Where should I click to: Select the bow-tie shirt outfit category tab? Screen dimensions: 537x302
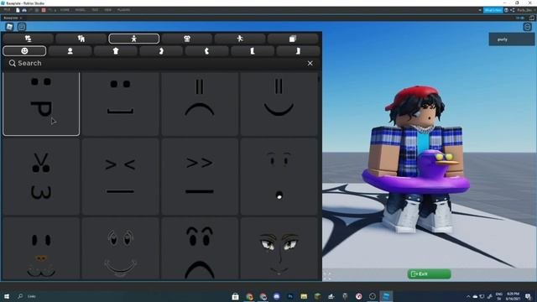point(187,39)
